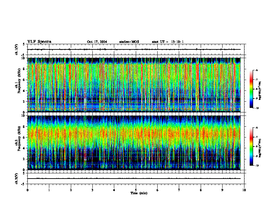Click the "ch.3(V)" waveform axis label

click(x=16, y=179)
